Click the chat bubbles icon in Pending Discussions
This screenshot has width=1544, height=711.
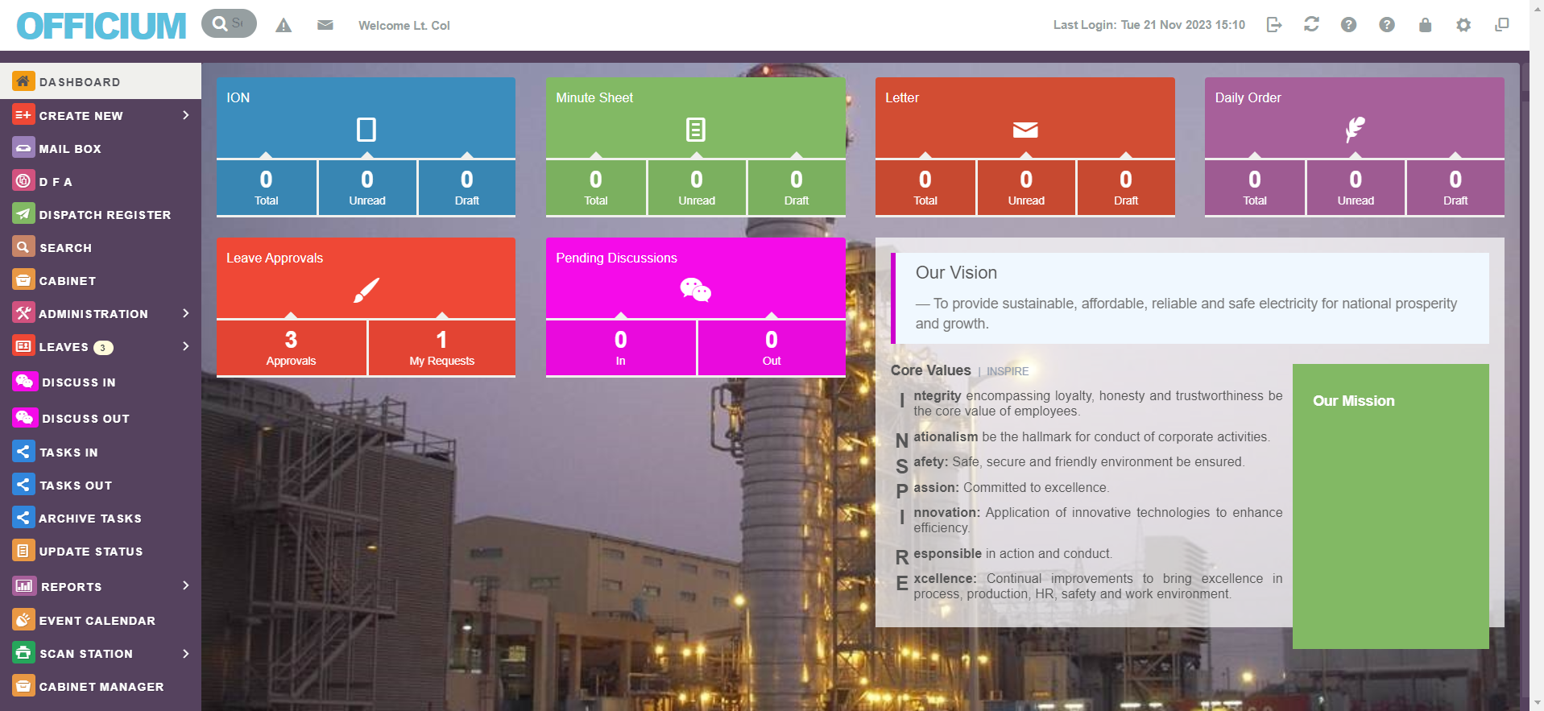695,290
